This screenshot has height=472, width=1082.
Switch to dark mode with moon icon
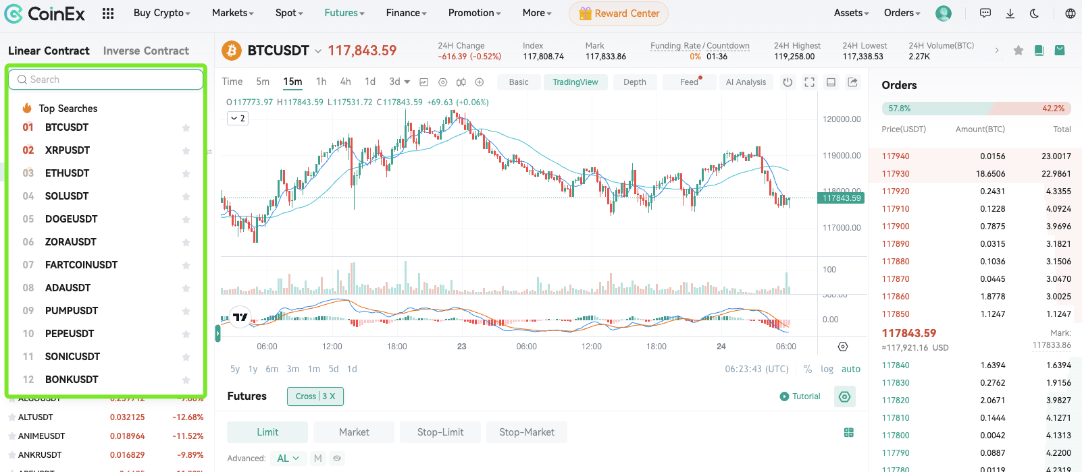click(x=1035, y=13)
